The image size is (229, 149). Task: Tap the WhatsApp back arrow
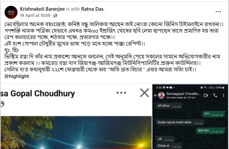click(x=156, y=95)
